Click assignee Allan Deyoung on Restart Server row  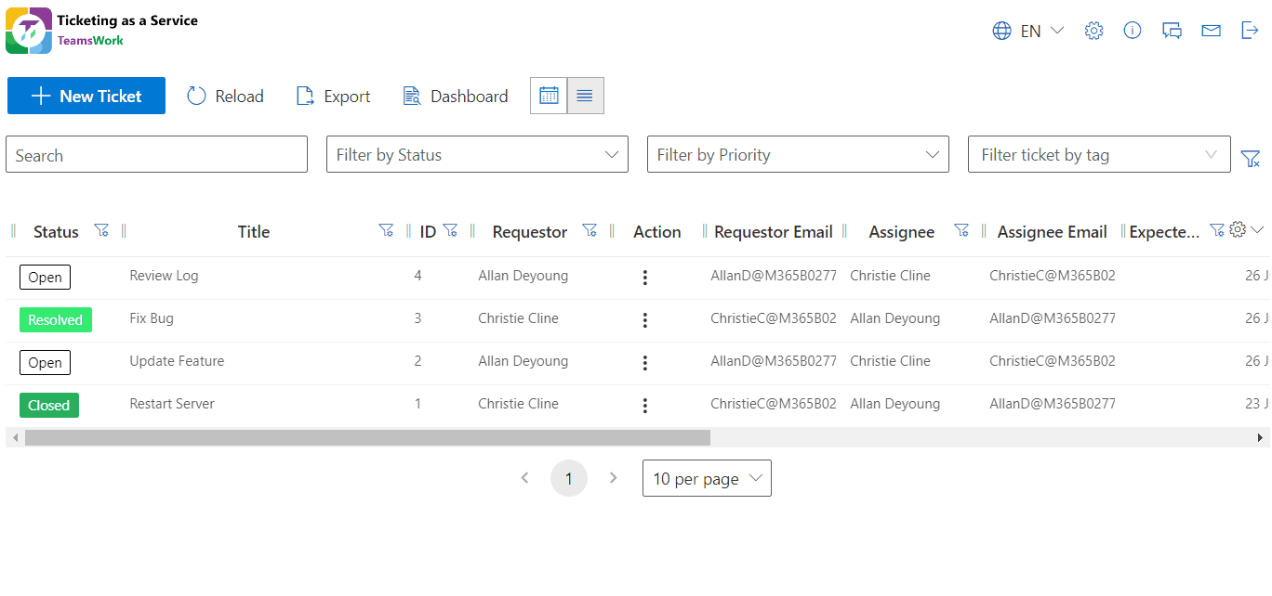click(x=895, y=404)
